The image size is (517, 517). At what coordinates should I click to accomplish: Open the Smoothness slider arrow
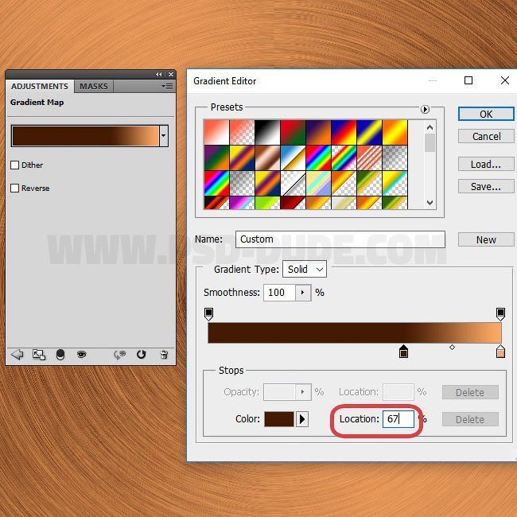coord(303,293)
